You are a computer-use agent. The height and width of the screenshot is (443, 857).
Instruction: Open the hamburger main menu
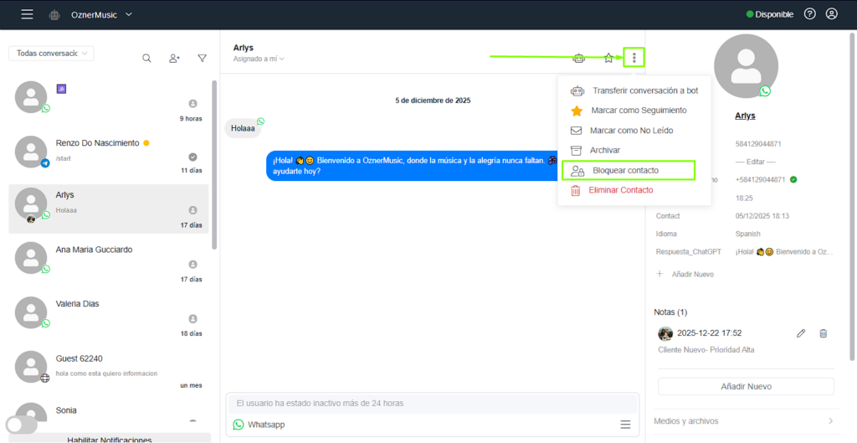click(28, 14)
